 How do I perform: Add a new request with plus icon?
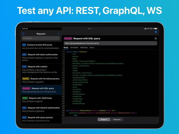(59, 34)
